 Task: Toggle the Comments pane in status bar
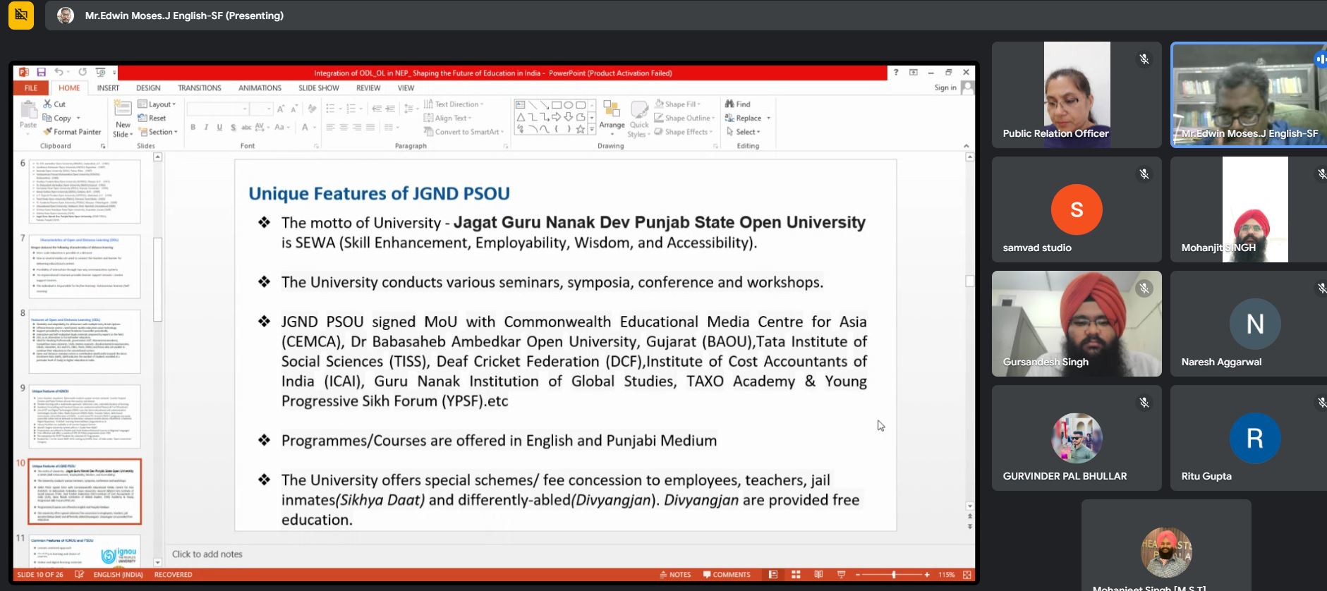pyautogui.click(x=727, y=575)
